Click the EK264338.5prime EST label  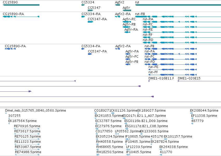point(173,147)
